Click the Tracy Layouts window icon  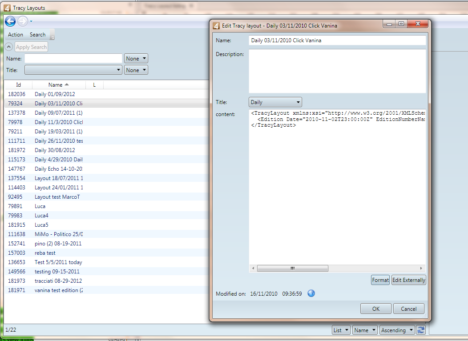[7, 8]
